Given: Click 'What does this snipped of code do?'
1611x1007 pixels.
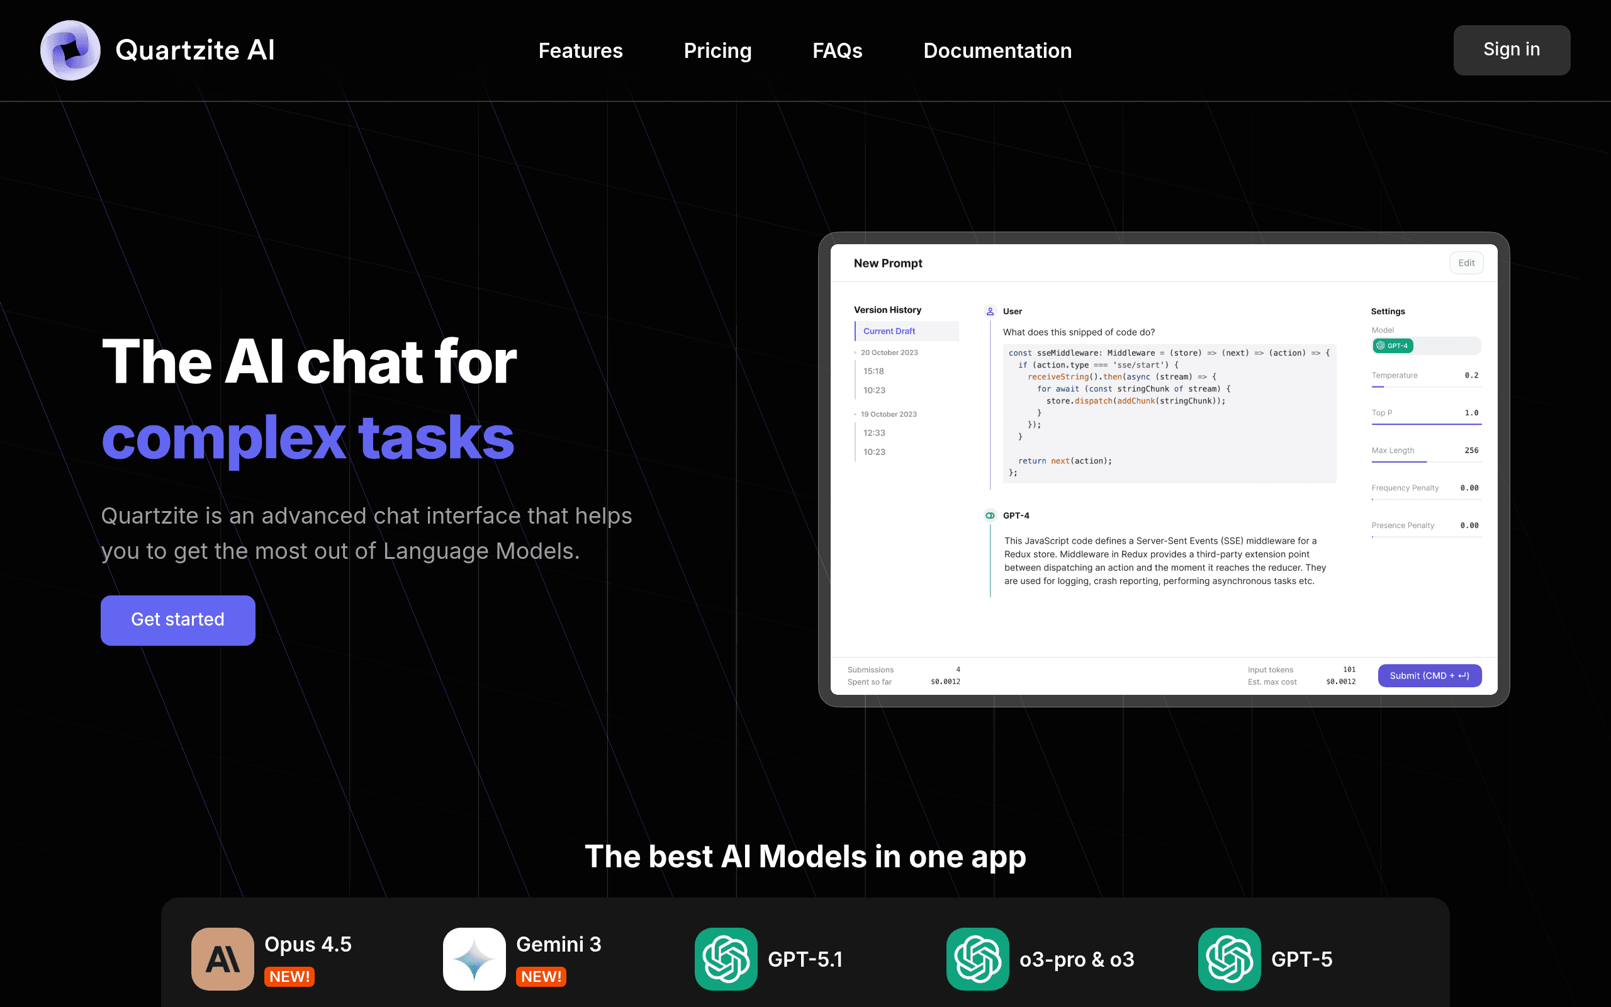Looking at the screenshot, I should click(1079, 332).
